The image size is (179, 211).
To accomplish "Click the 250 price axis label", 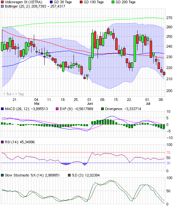I will pos(169,36).
